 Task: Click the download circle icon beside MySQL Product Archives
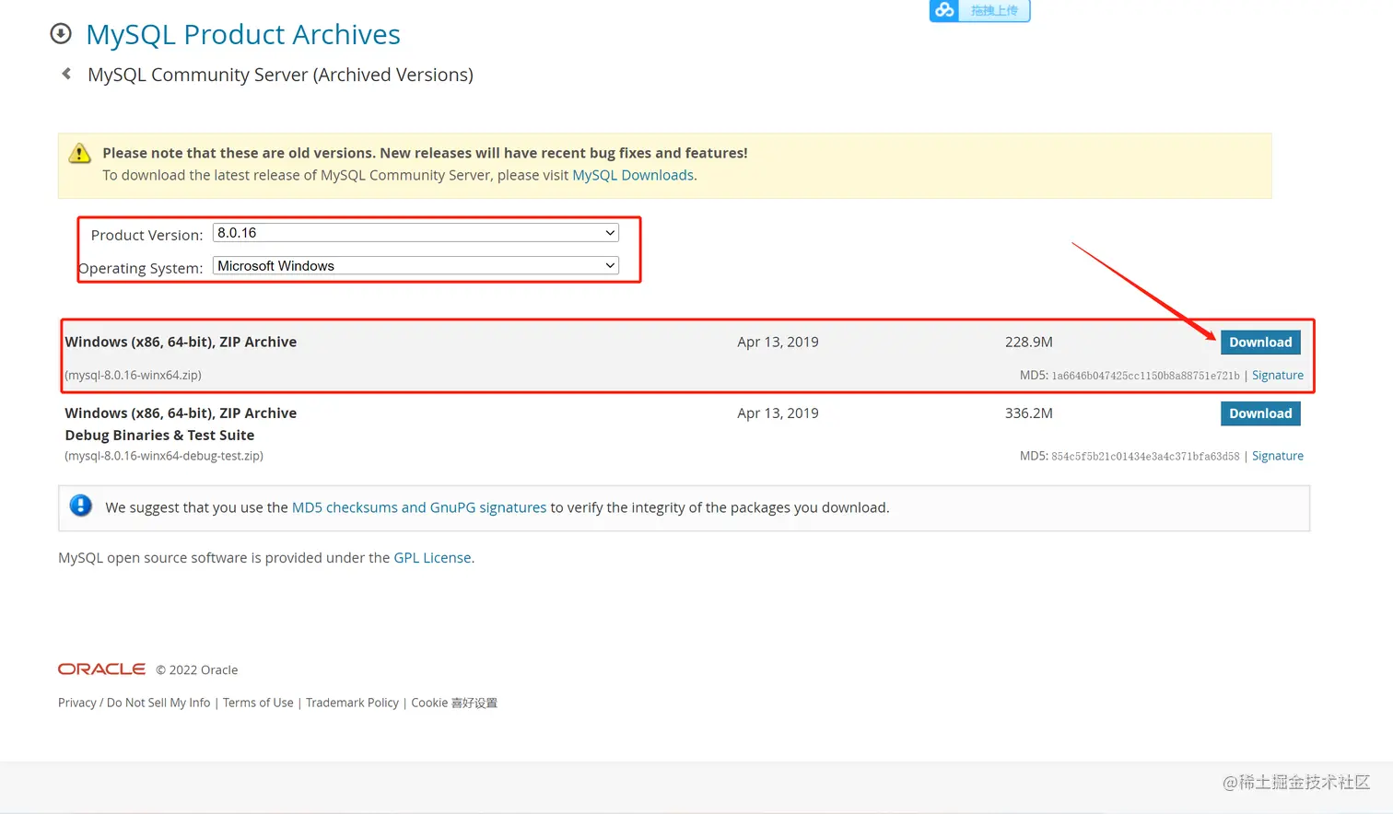[61, 34]
